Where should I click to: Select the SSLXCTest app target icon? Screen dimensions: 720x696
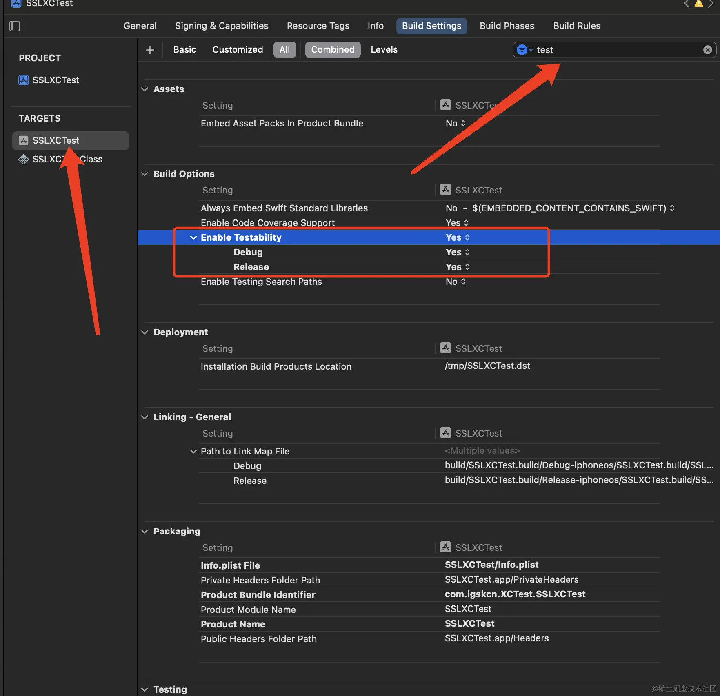click(24, 140)
